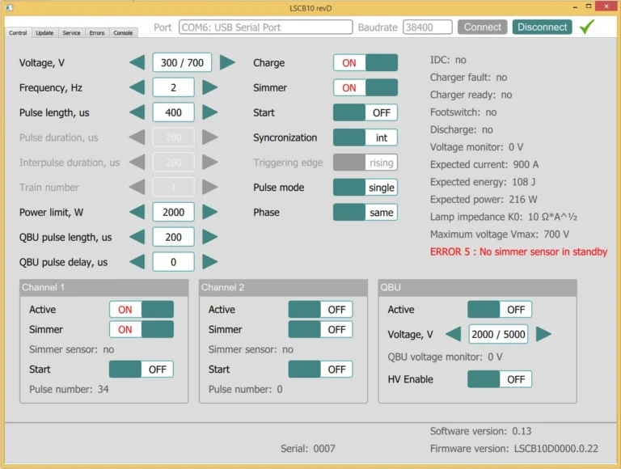
Task: Toggle Pulse mode from single
Action: click(365, 188)
